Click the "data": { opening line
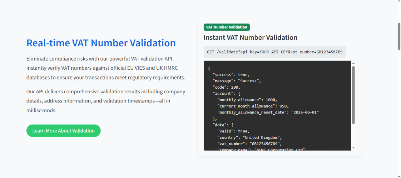The width and height of the screenshot is (401, 178). pos(223,125)
